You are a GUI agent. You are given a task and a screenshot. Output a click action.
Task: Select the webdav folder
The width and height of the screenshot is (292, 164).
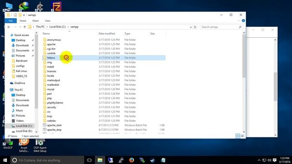(52, 121)
